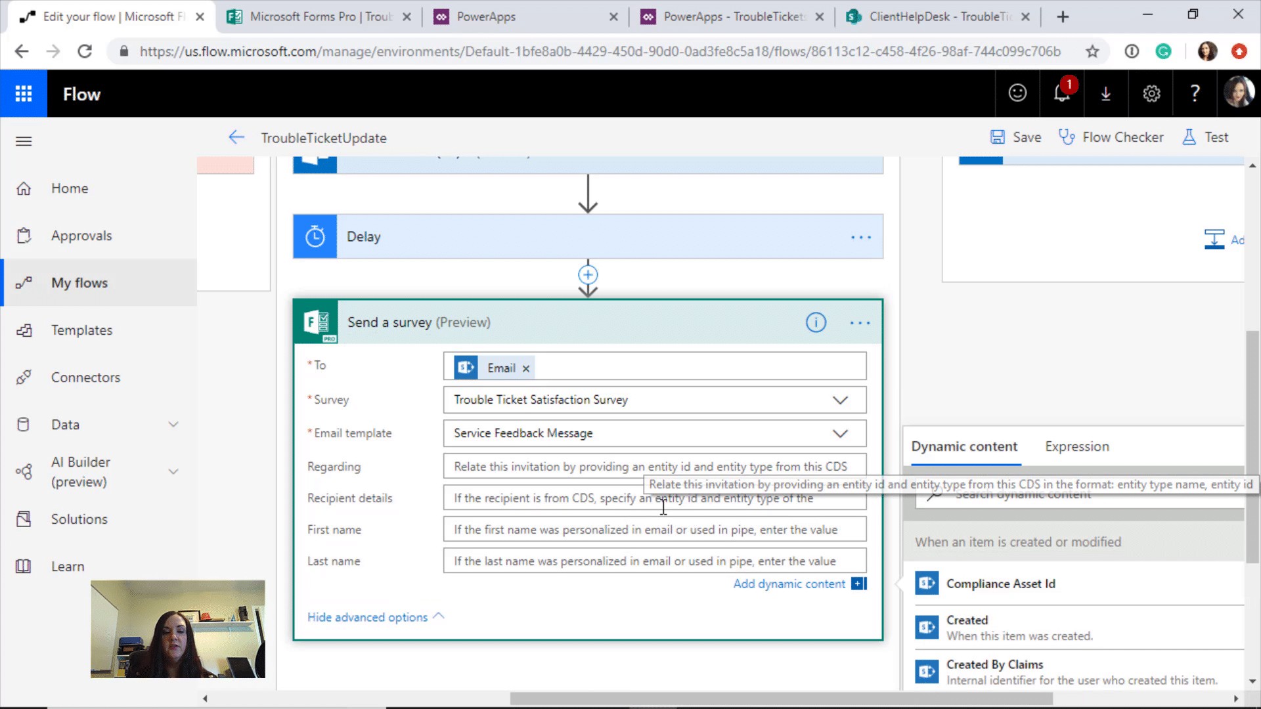Open a new browser tab
This screenshot has height=709, width=1261.
click(1063, 16)
